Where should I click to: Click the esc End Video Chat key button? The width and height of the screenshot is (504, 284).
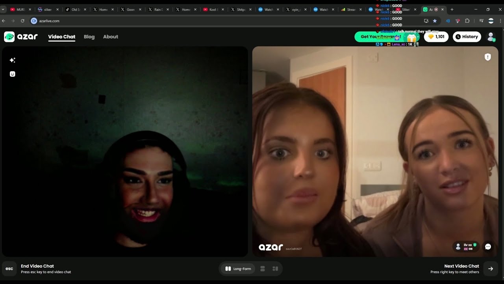[x=9, y=269]
